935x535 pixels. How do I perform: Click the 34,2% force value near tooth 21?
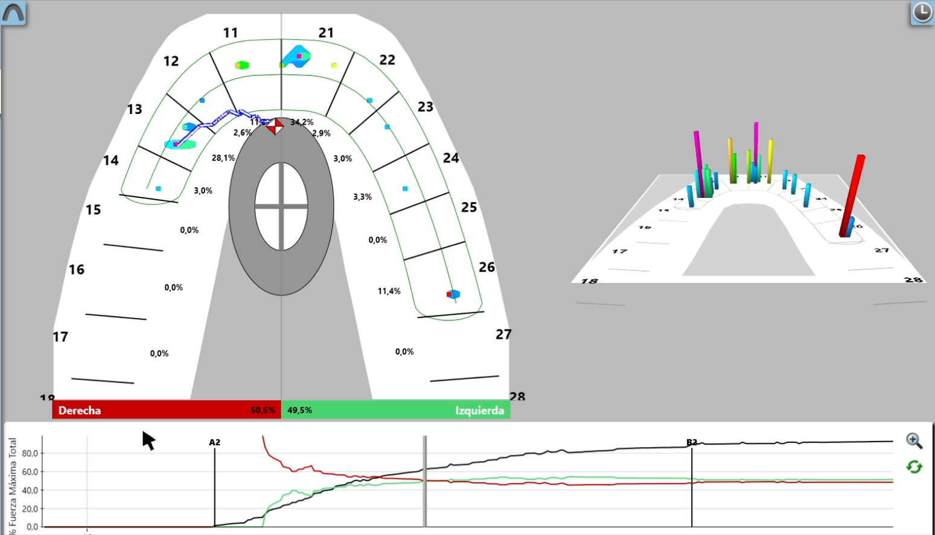[302, 122]
